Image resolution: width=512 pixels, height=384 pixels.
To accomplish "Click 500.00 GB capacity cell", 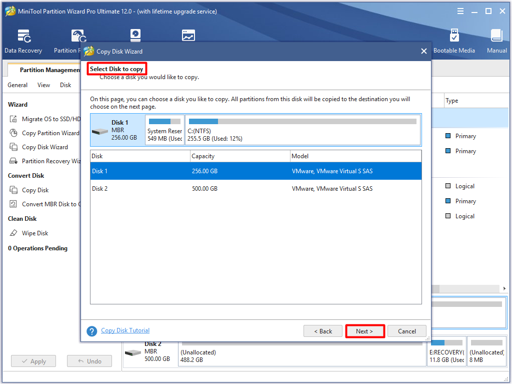I will point(204,189).
